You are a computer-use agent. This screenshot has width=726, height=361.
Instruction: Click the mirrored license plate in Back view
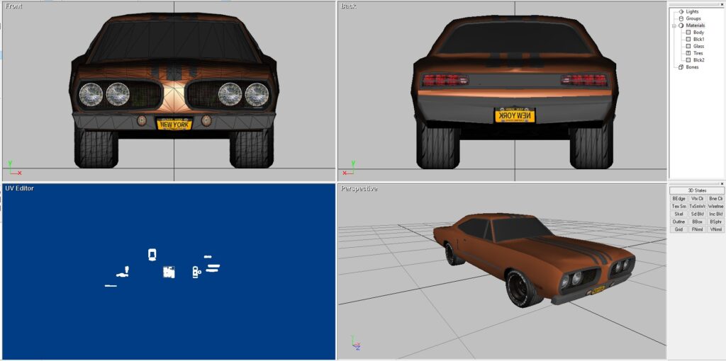pos(515,115)
